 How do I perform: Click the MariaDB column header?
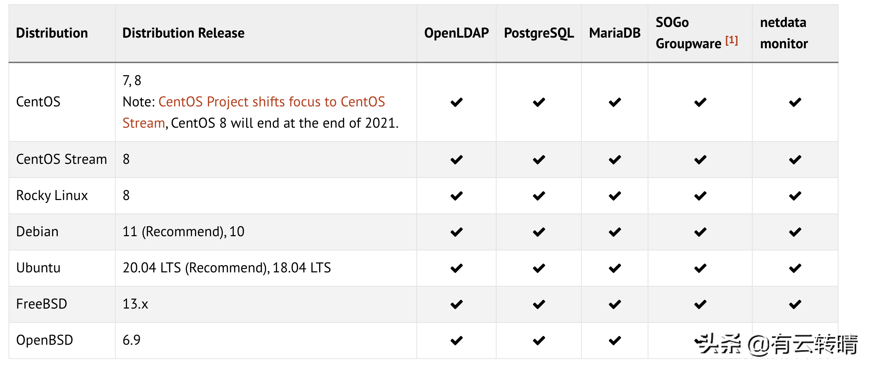(614, 33)
